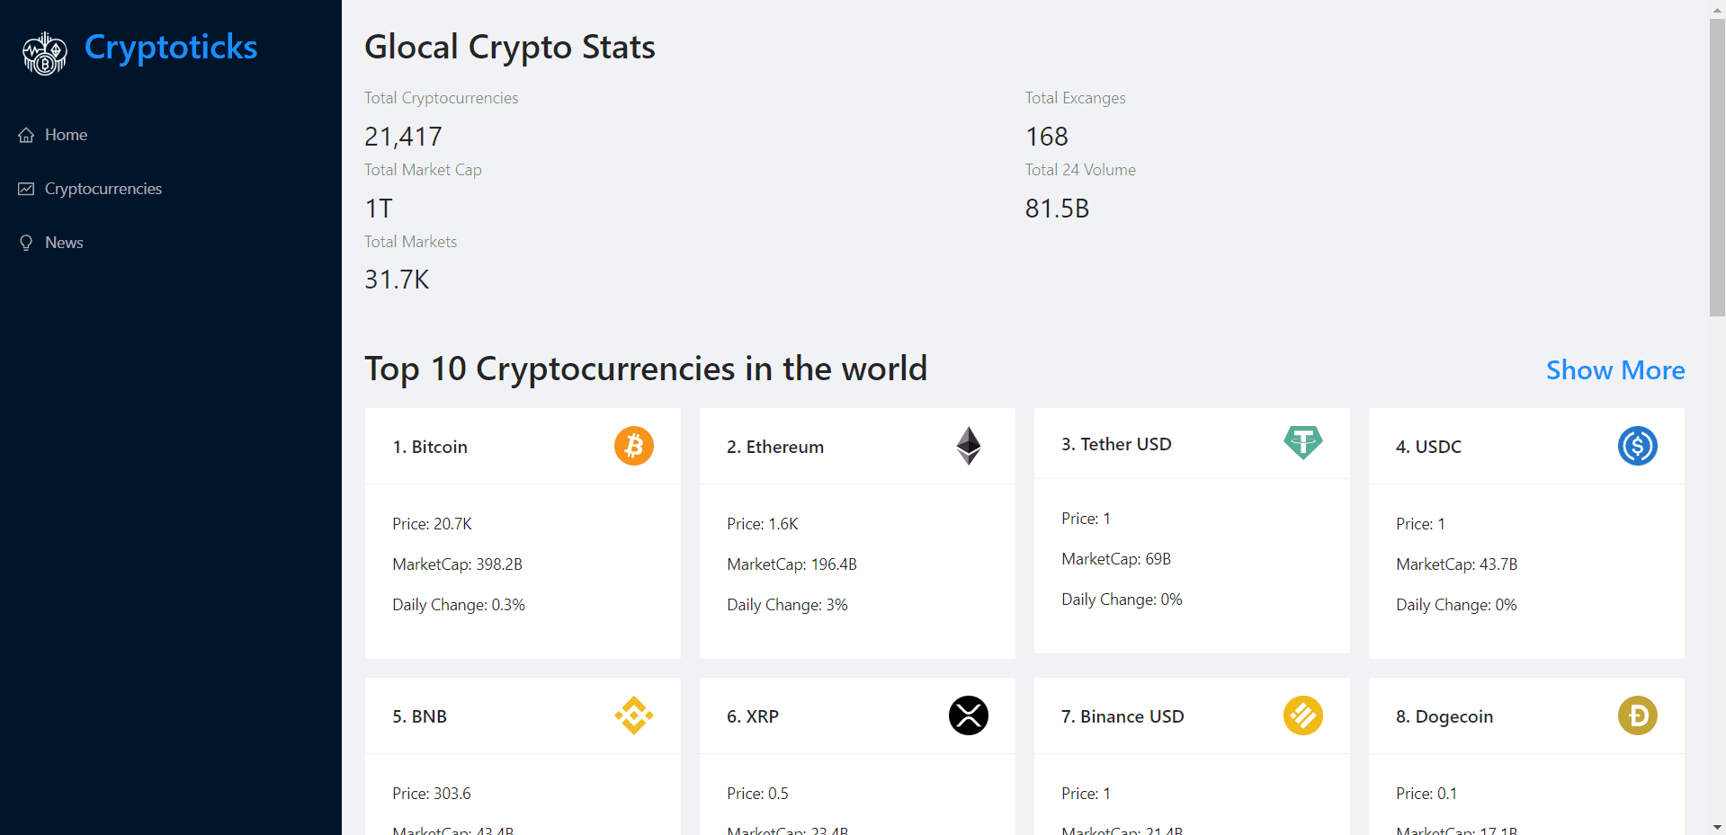Viewport: 1726px width, 835px height.
Task: Click the Cryptocurrencies chart icon in sidebar
Action: pyautogui.click(x=26, y=189)
